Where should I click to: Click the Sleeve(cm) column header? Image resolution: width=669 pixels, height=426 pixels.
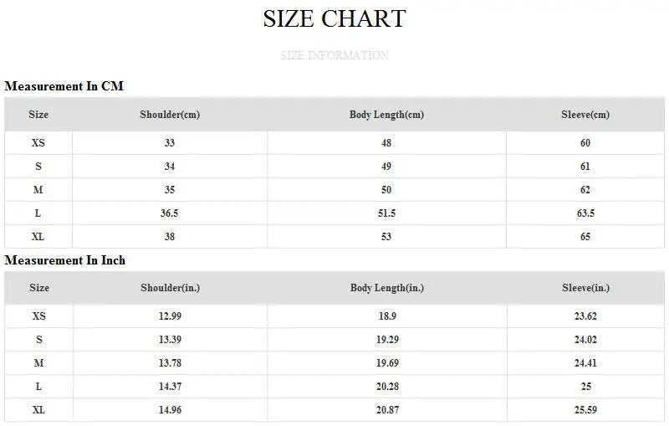pyautogui.click(x=585, y=115)
